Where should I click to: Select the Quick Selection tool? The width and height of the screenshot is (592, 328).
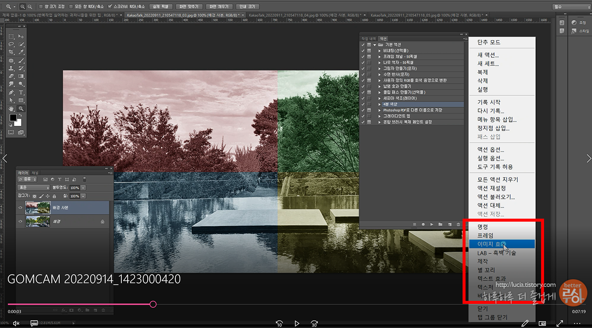[21, 44]
